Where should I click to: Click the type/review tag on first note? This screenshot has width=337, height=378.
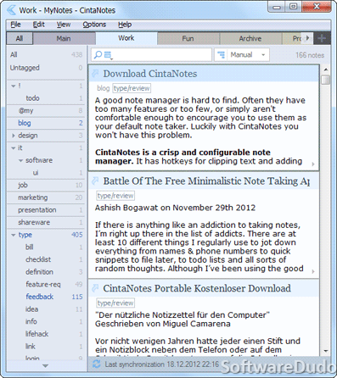coord(132,88)
